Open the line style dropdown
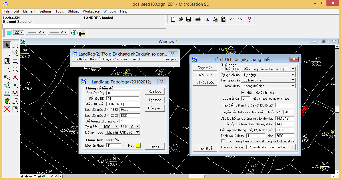The image size is (341, 180). click(36, 32)
